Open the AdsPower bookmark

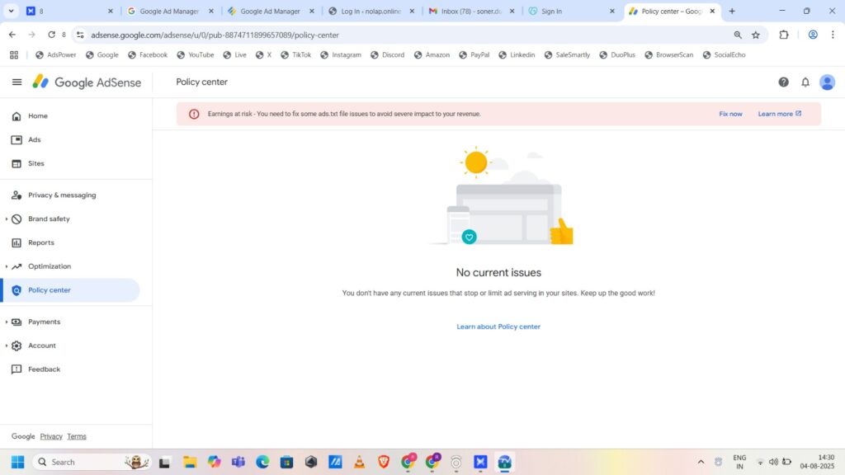tap(55, 55)
